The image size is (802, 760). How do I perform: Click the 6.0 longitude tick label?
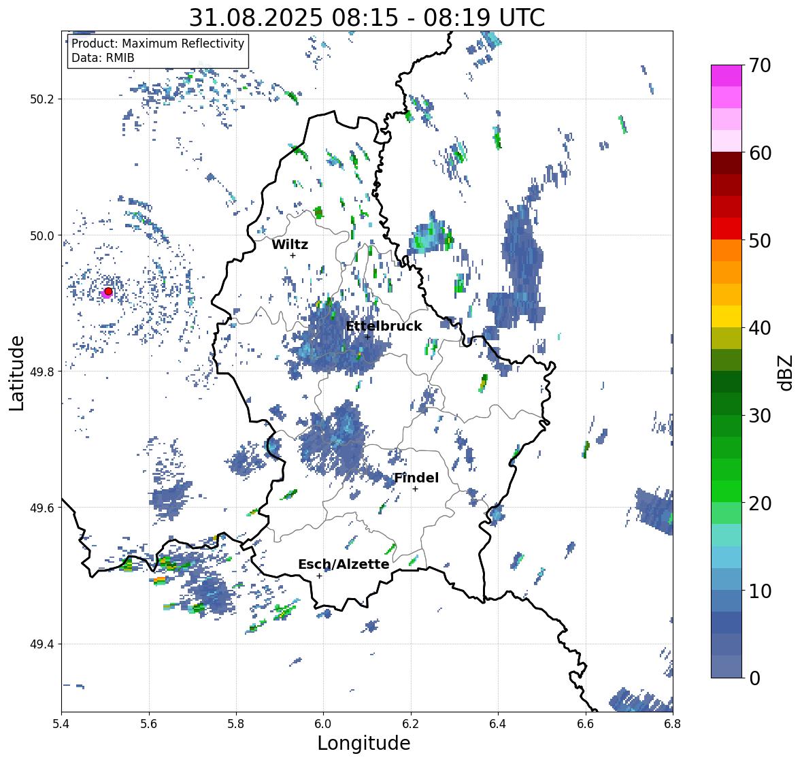click(x=323, y=723)
